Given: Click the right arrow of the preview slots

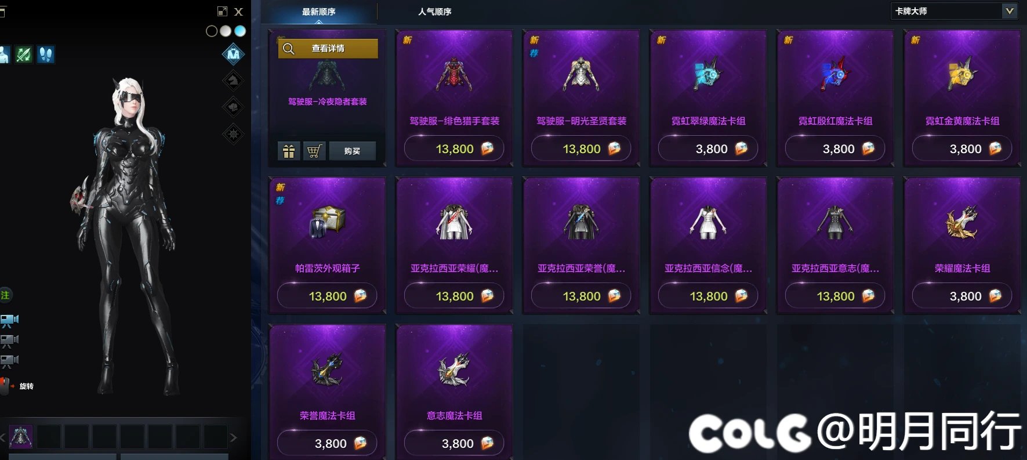Looking at the screenshot, I should coord(234,437).
